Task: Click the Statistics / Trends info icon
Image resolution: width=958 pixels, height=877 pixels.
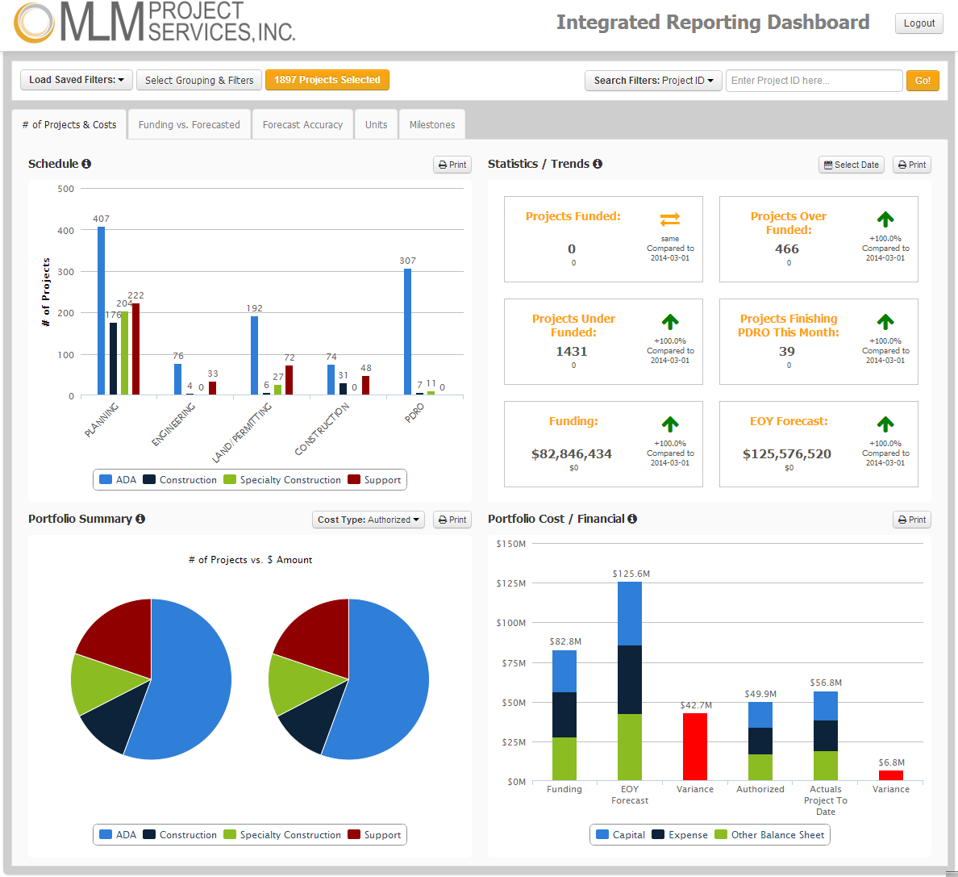Action: tap(597, 164)
